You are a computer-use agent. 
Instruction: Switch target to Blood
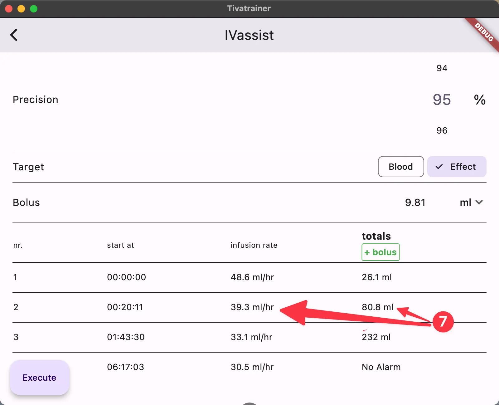401,167
